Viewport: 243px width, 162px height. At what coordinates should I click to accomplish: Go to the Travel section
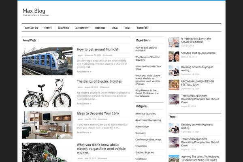tap(48, 28)
